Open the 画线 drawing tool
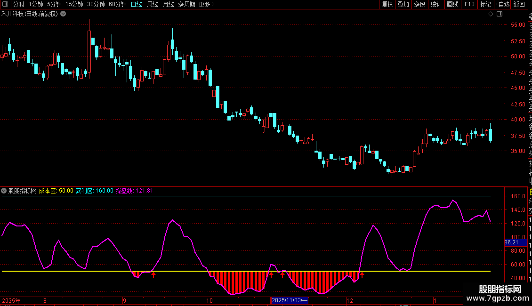 pyautogui.click(x=452, y=5)
